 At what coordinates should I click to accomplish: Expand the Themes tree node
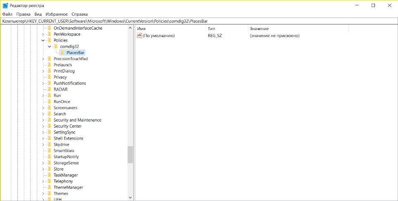[43, 194]
